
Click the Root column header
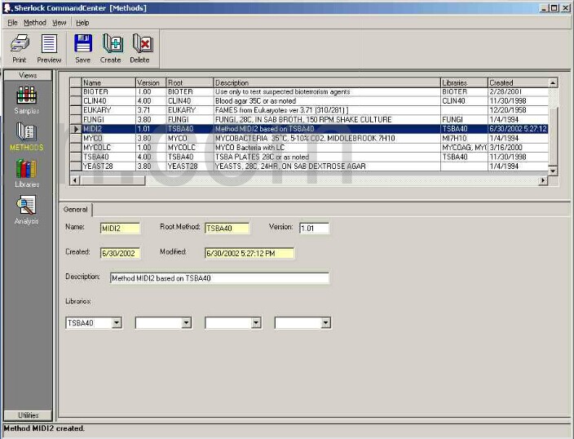[190, 82]
